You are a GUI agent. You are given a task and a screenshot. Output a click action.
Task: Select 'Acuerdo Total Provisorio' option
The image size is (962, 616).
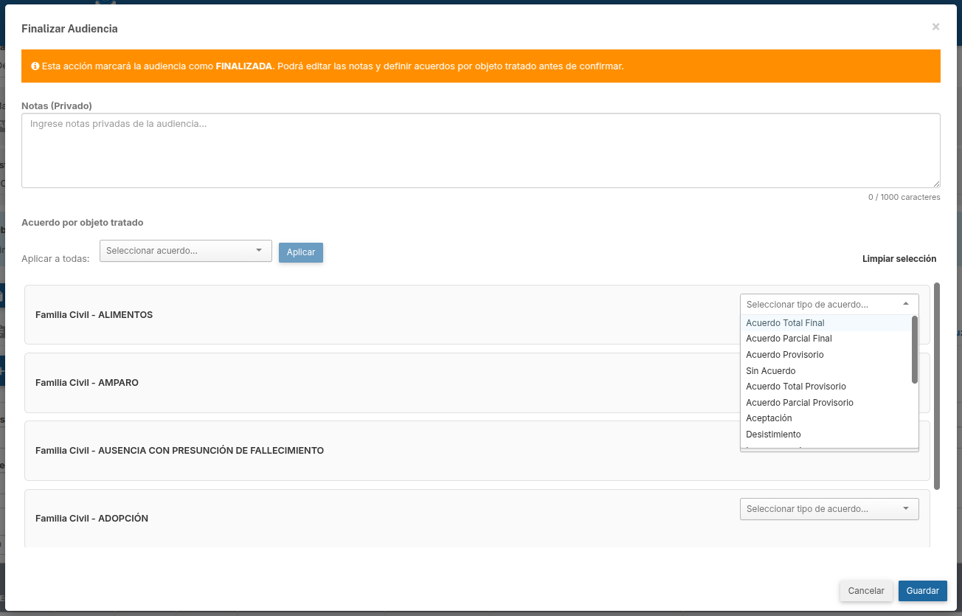tap(826, 387)
